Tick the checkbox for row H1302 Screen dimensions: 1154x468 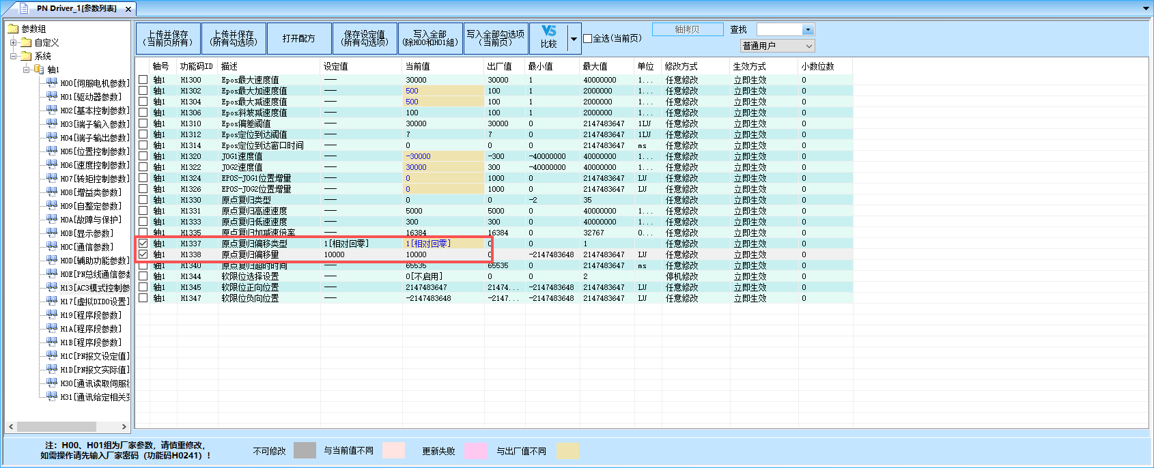(143, 91)
